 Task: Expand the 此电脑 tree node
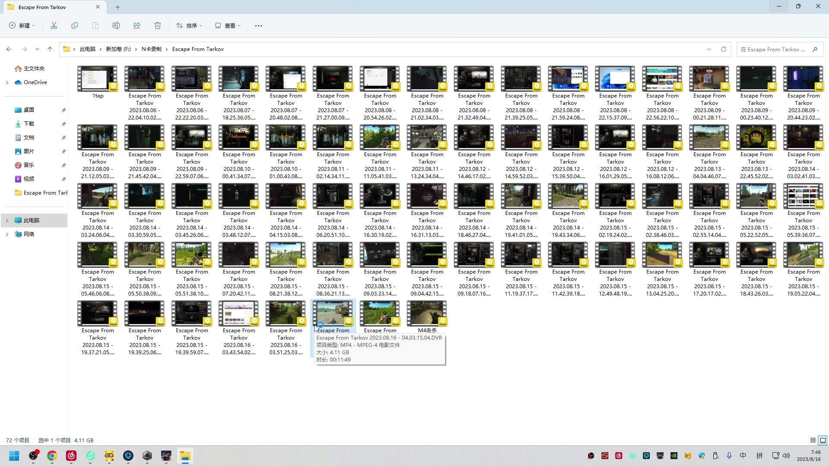7,220
